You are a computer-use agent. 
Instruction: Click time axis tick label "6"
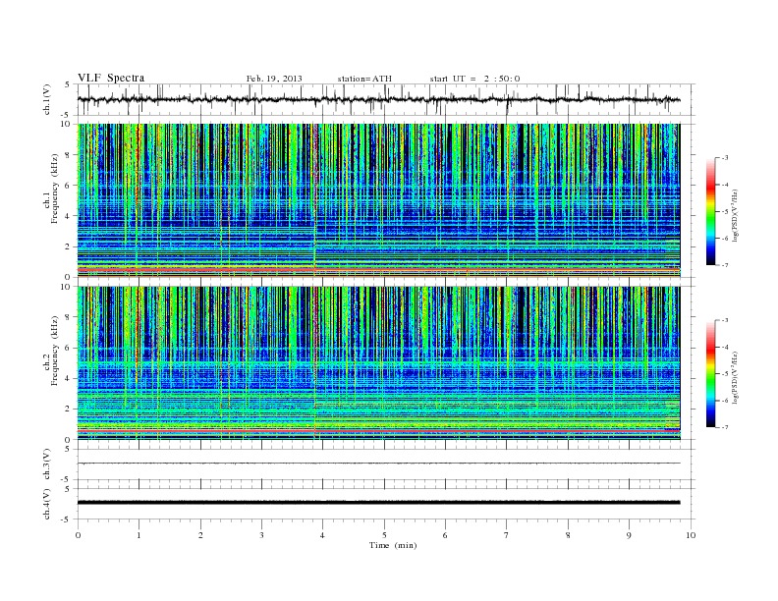tap(445, 535)
